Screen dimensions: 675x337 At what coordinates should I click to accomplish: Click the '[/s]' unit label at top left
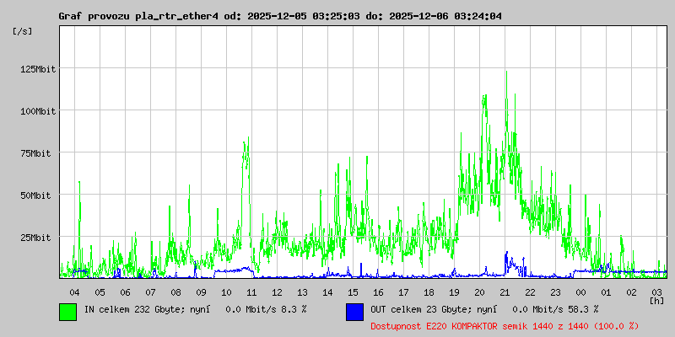[x=23, y=31]
